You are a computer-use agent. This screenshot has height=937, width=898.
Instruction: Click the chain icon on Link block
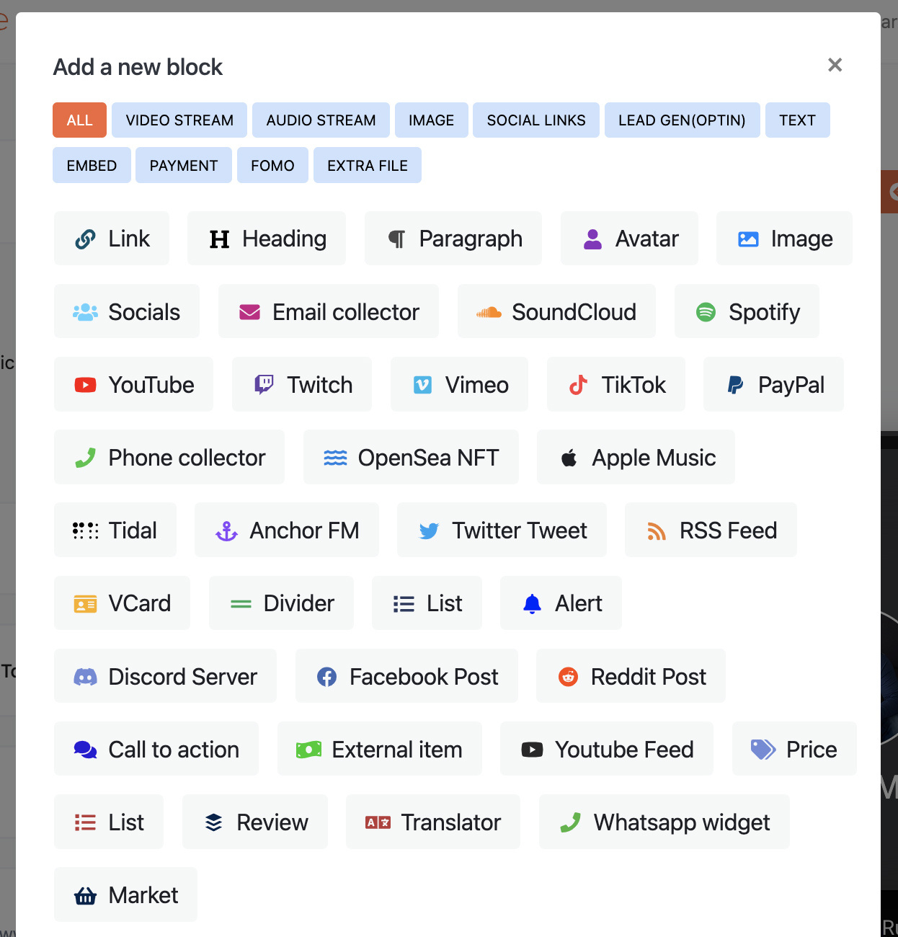point(85,239)
